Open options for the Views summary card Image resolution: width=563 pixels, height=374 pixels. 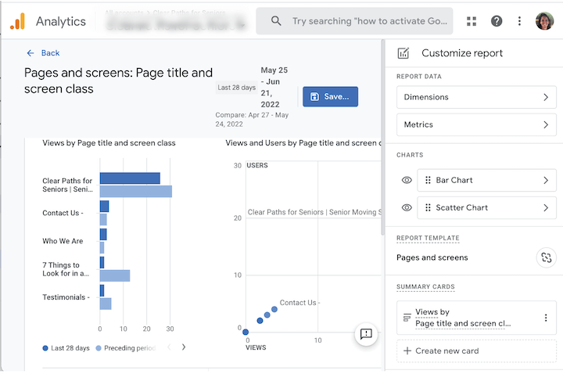546,318
